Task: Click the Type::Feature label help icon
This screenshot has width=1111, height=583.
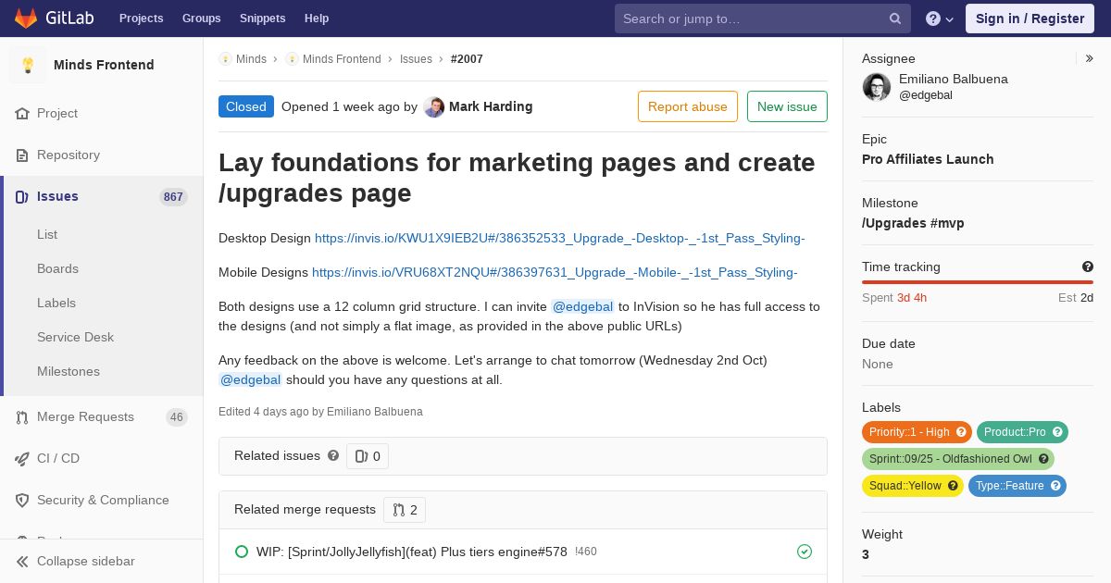Action: (1055, 486)
